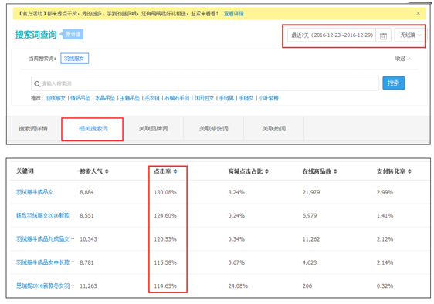Click the blue 搜索 button
The width and height of the screenshot is (434, 304).
click(x=393, y=83)
